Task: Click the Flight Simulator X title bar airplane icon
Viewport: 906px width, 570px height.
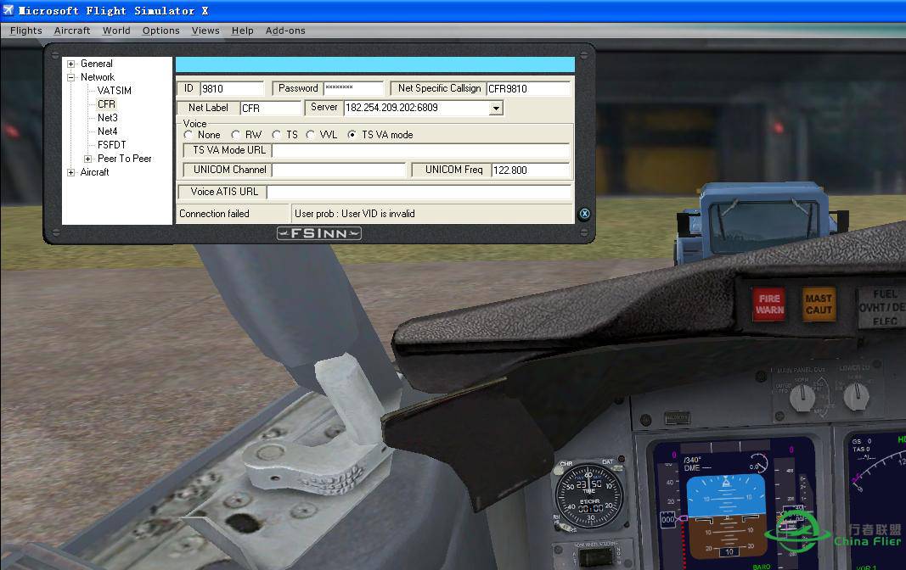Action: (8, 10)
